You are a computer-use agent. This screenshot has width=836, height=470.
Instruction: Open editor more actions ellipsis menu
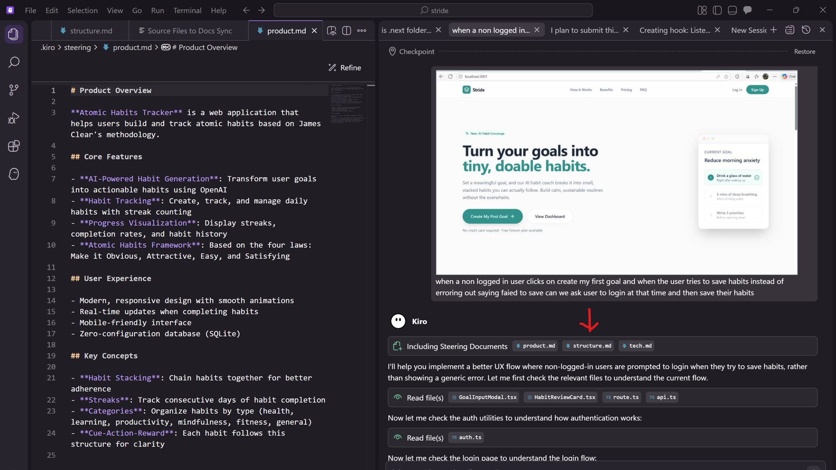pyautogui.click(x=362, y=30)
